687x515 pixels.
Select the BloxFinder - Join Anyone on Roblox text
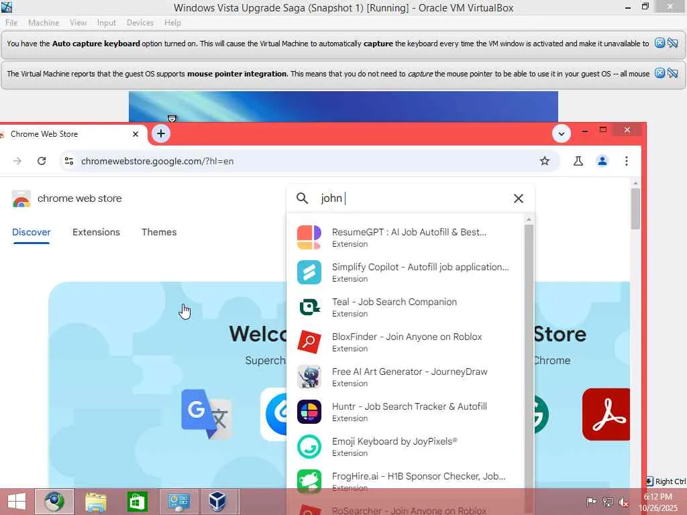(407, 337)
